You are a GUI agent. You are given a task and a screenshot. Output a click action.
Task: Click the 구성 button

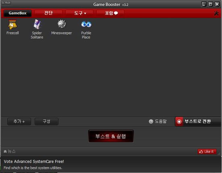[46, 122]
